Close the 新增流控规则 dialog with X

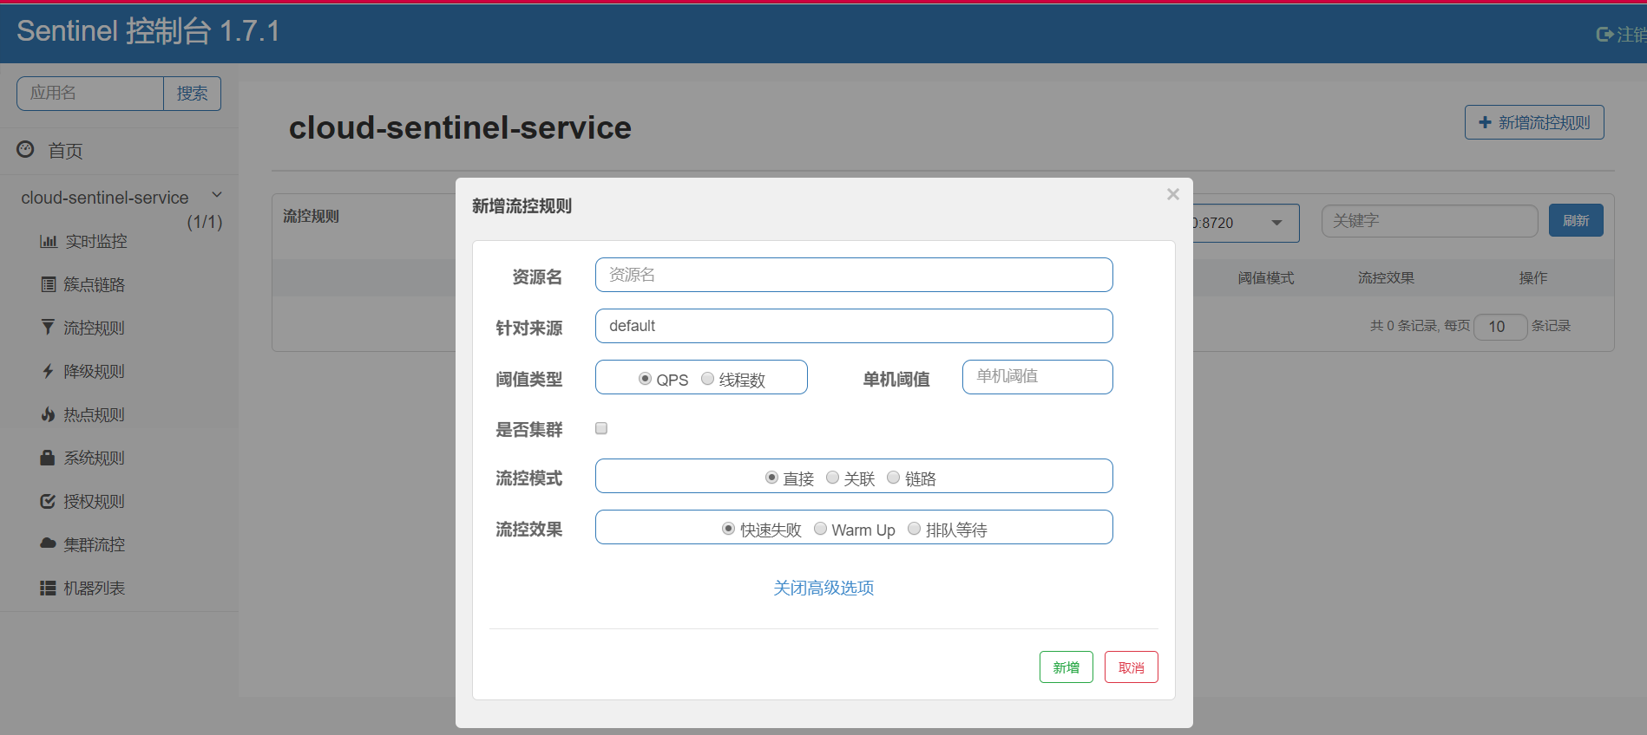point(1173,194)
